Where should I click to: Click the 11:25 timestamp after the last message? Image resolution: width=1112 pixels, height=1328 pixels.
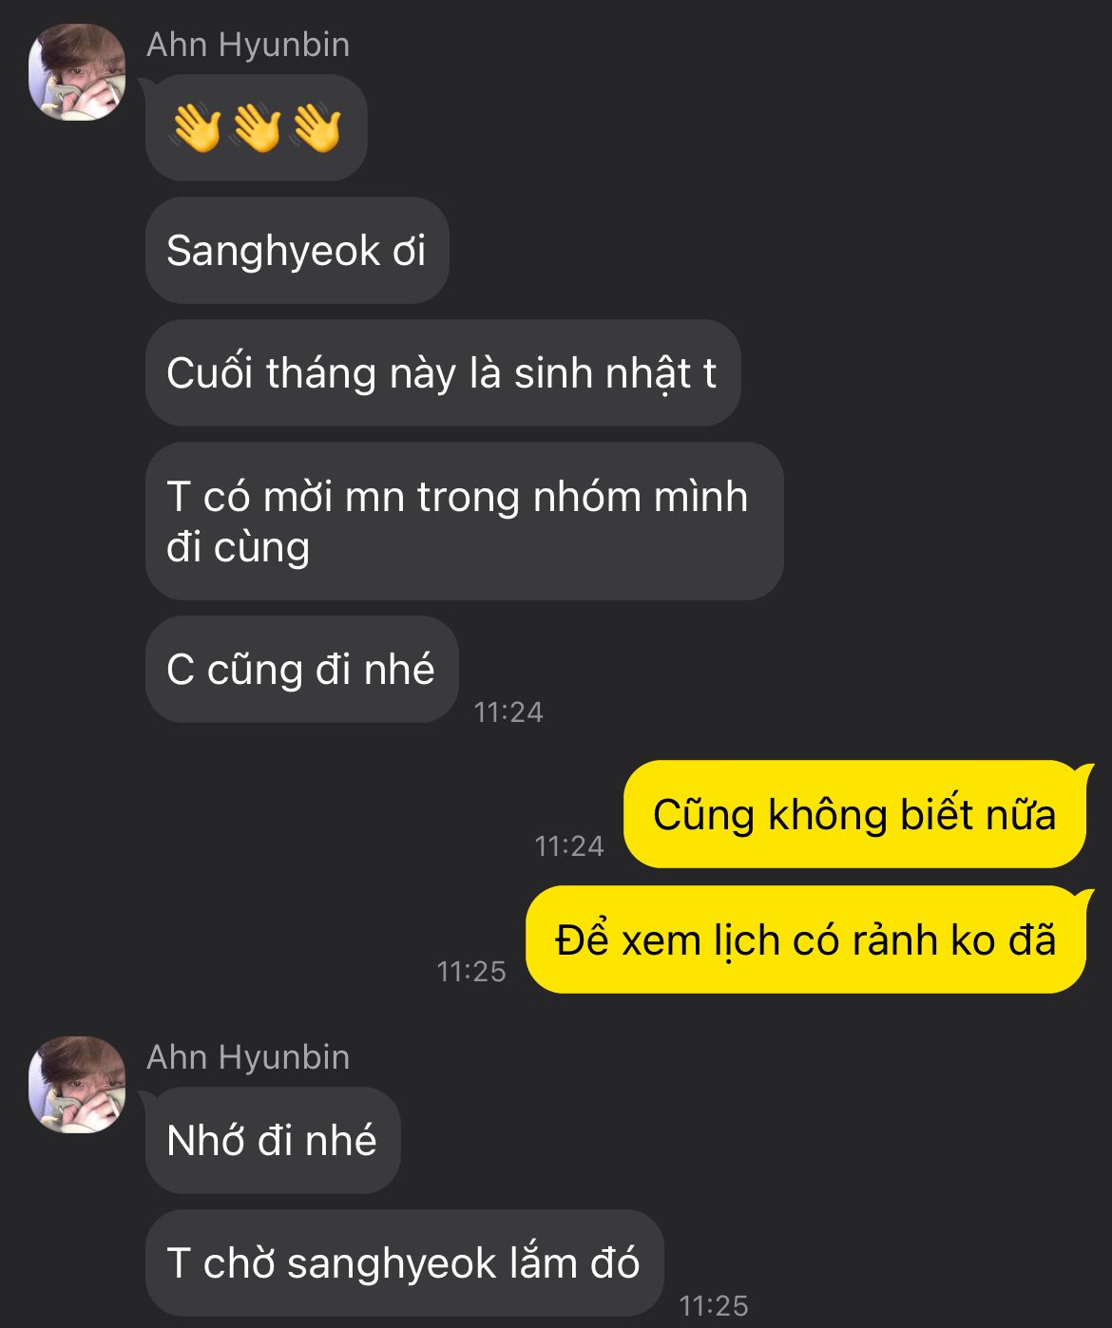(x=714, y=1306)
